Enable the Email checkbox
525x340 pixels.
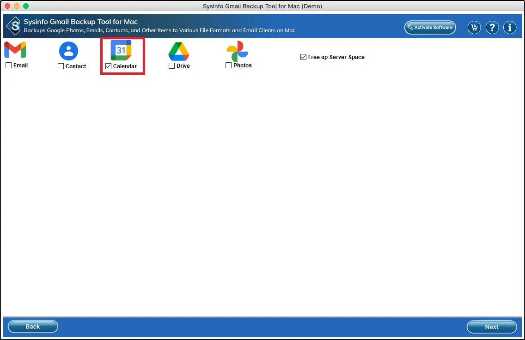(9, 65)
